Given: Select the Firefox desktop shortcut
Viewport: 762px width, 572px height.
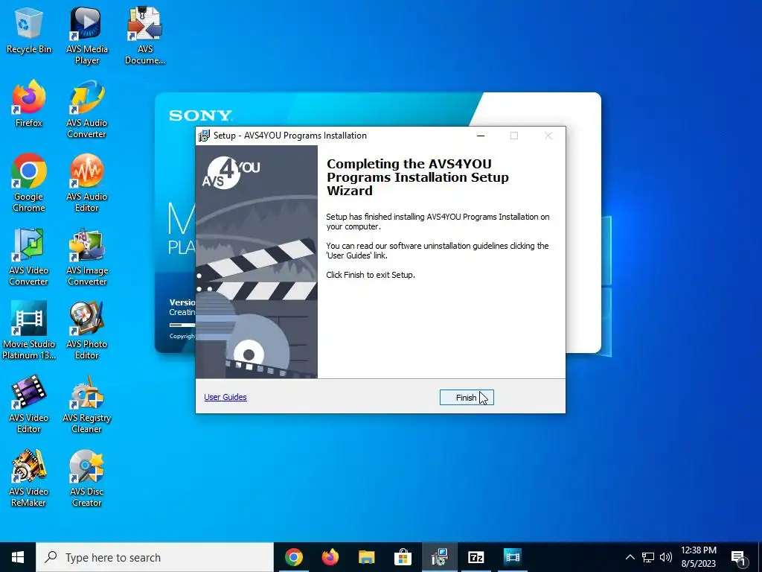Looking at the screenshot, I should (x=29, y=104).
